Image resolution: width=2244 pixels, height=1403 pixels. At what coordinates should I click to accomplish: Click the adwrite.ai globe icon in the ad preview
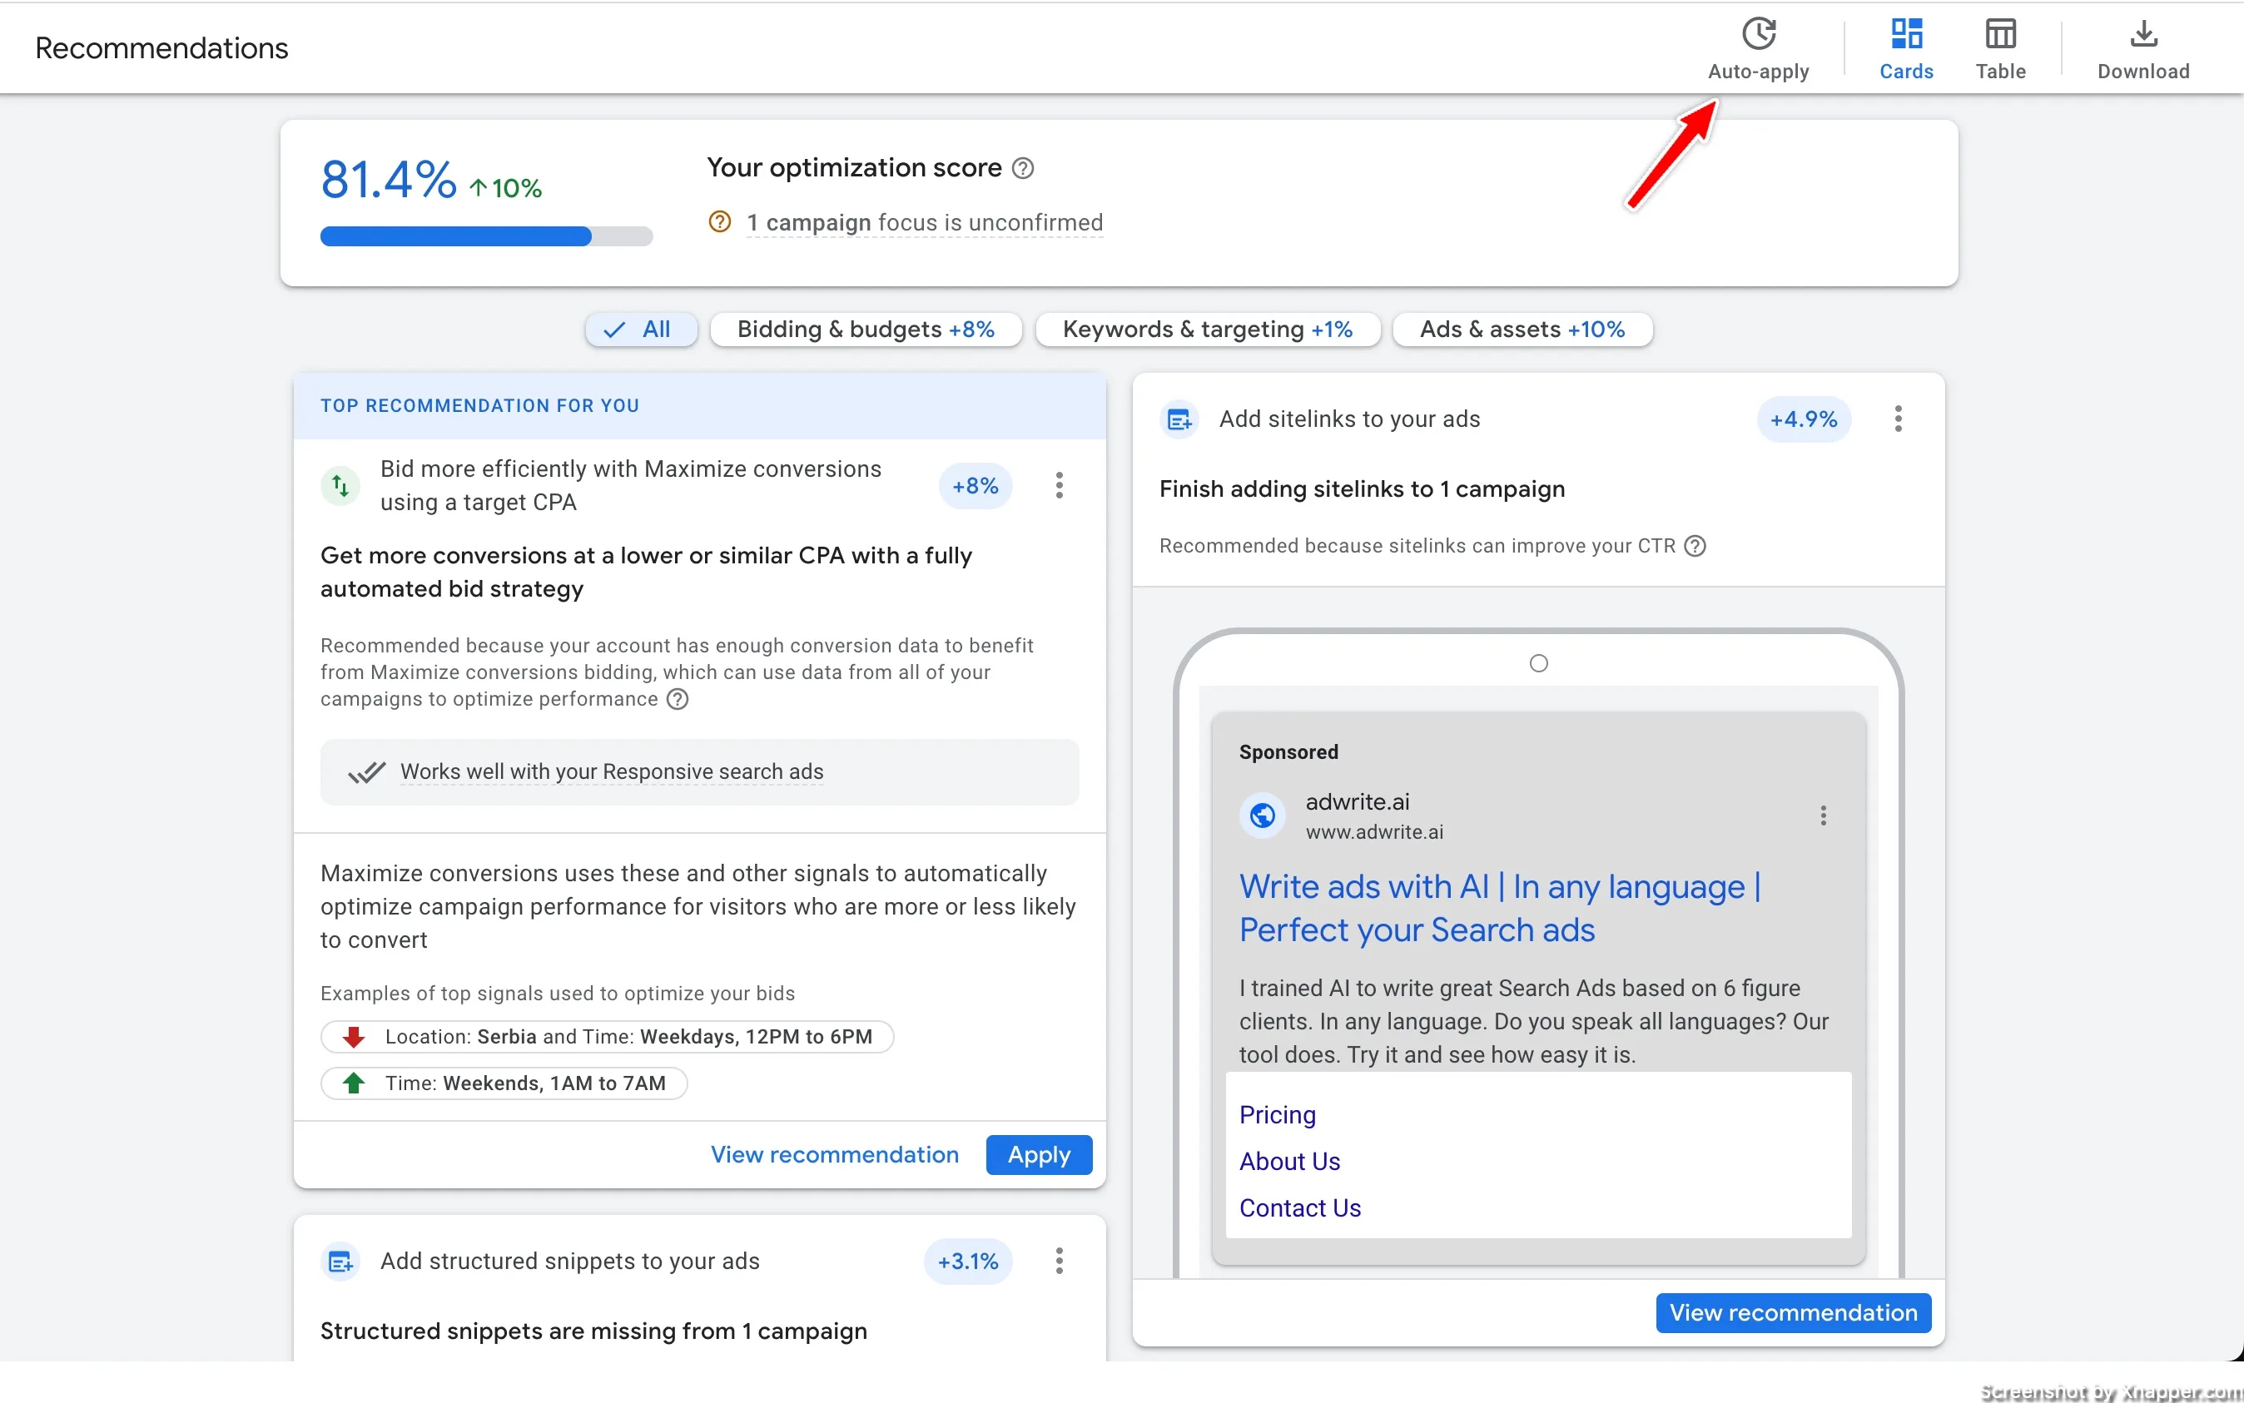tap(1261, 816)
